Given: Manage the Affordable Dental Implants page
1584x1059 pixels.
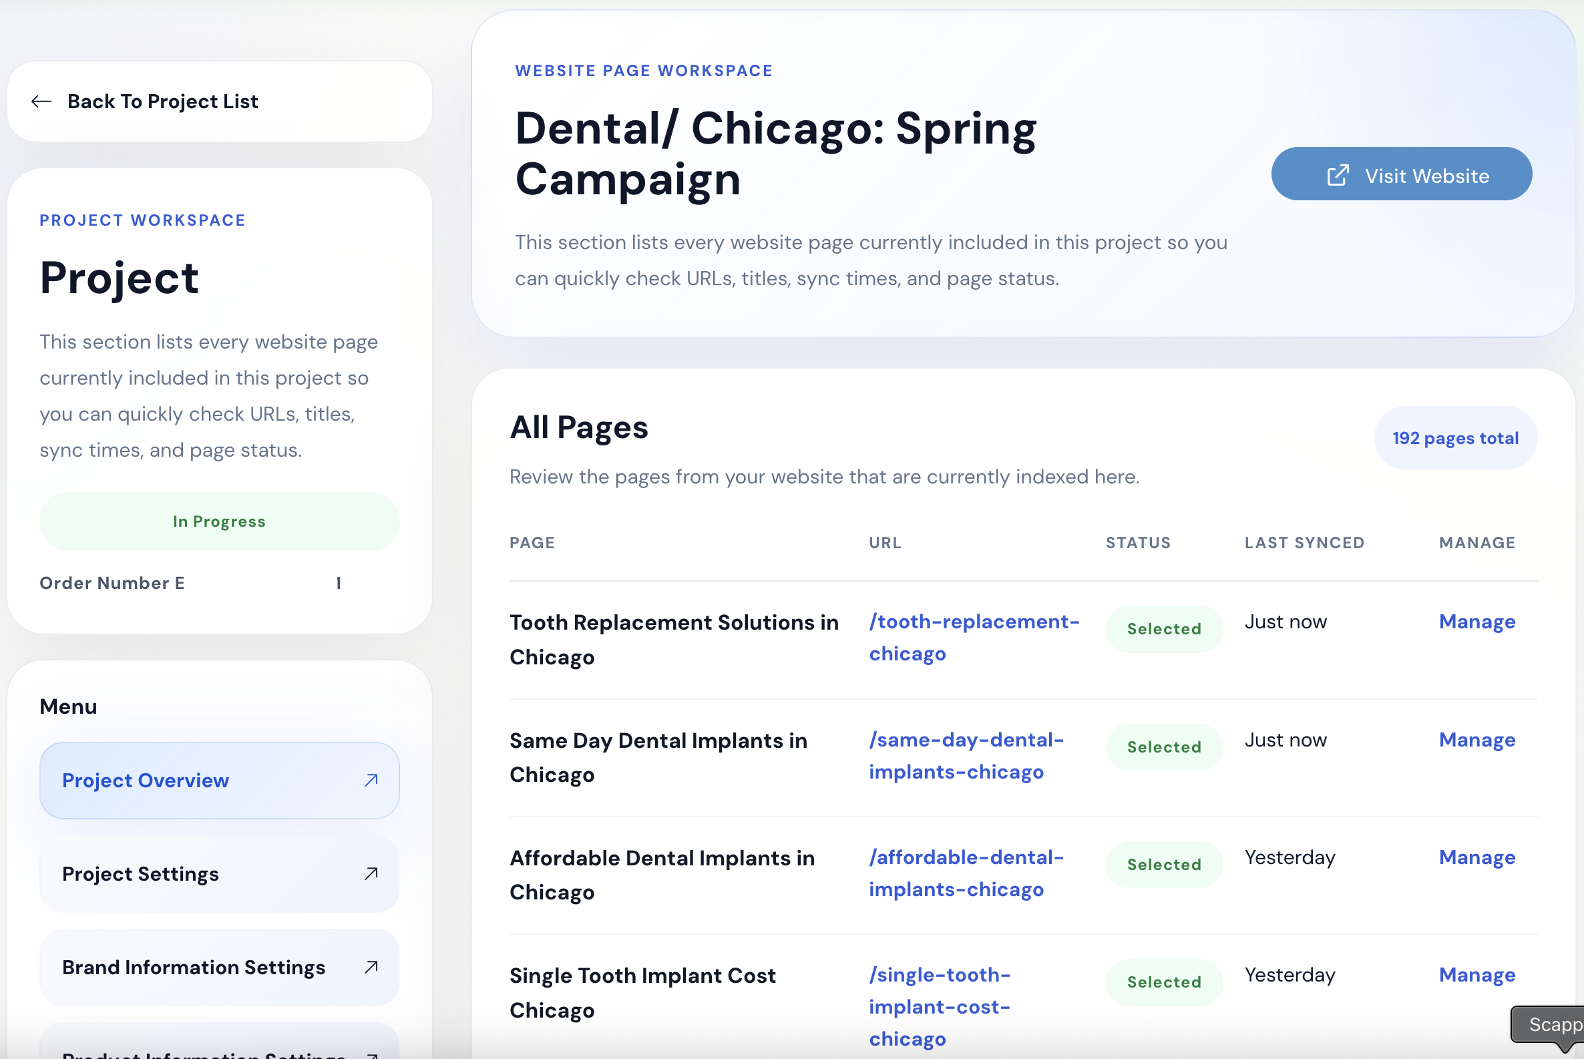Looking at the screenshot, I should 1476,857.
